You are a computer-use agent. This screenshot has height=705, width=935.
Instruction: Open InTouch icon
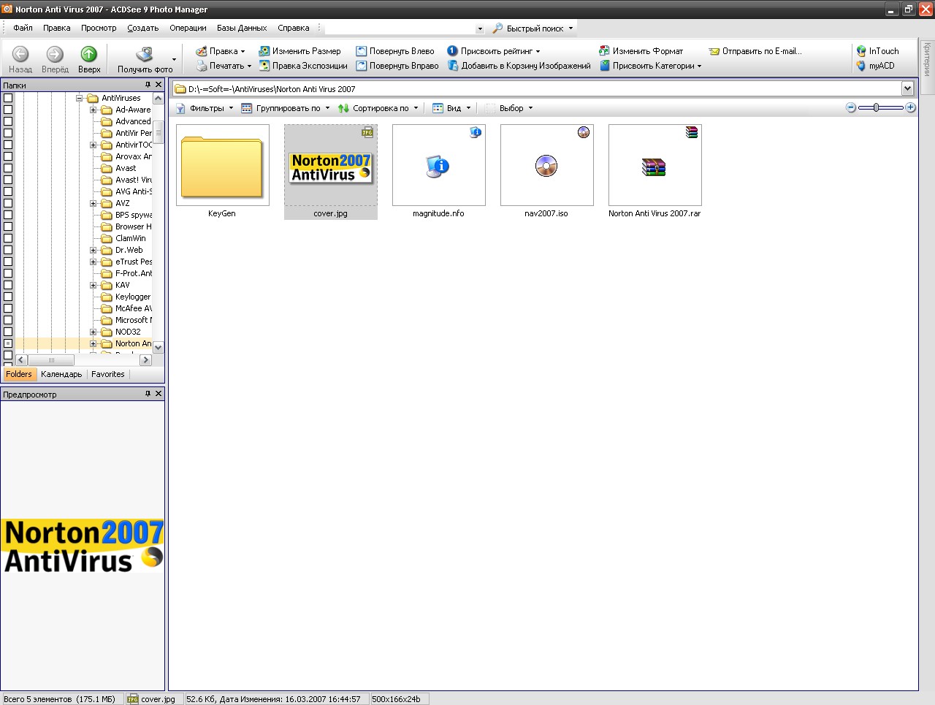pos(861,51)
